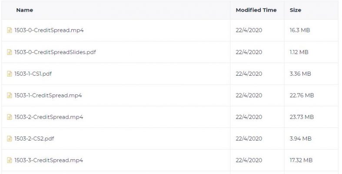The image size is (342, 174).
Task: Click file icon next to 1503-1-CS1.pdf
Action: [10, 74]
